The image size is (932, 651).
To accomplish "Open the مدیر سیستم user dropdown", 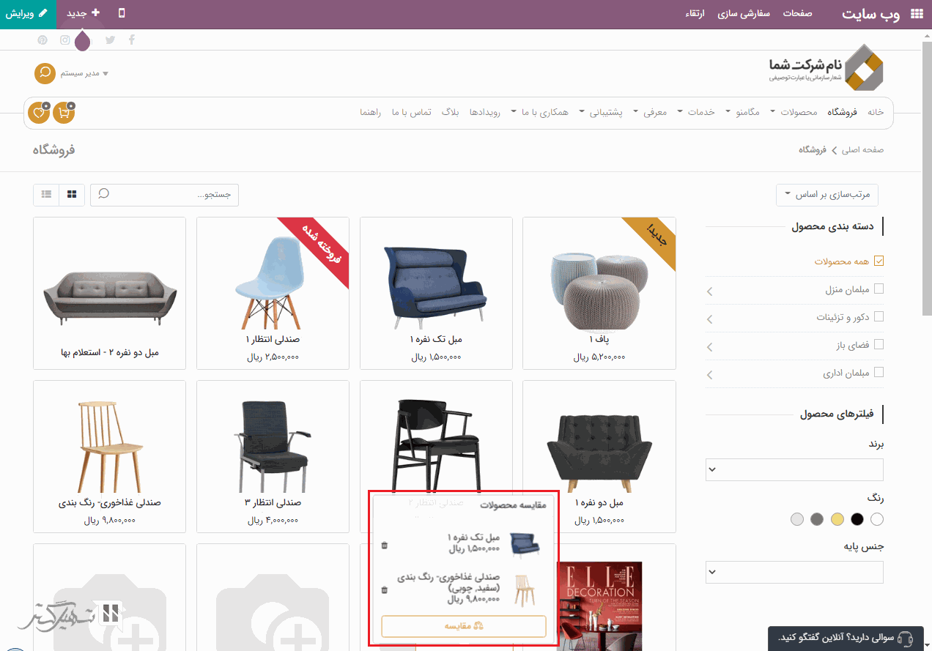I will 85,73.
